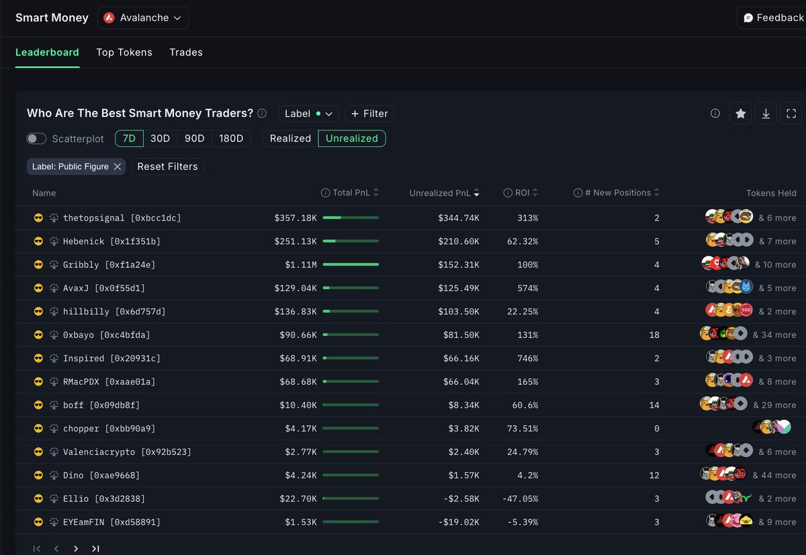The image size is (806, 555).
Task: Jump to the first page arrow
Action: pos(37,548)
